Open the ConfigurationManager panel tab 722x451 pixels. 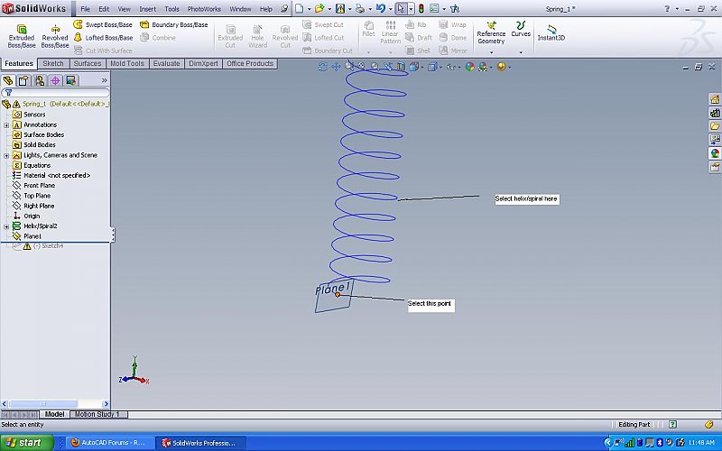pyautogui.click(x=39, y=80)
